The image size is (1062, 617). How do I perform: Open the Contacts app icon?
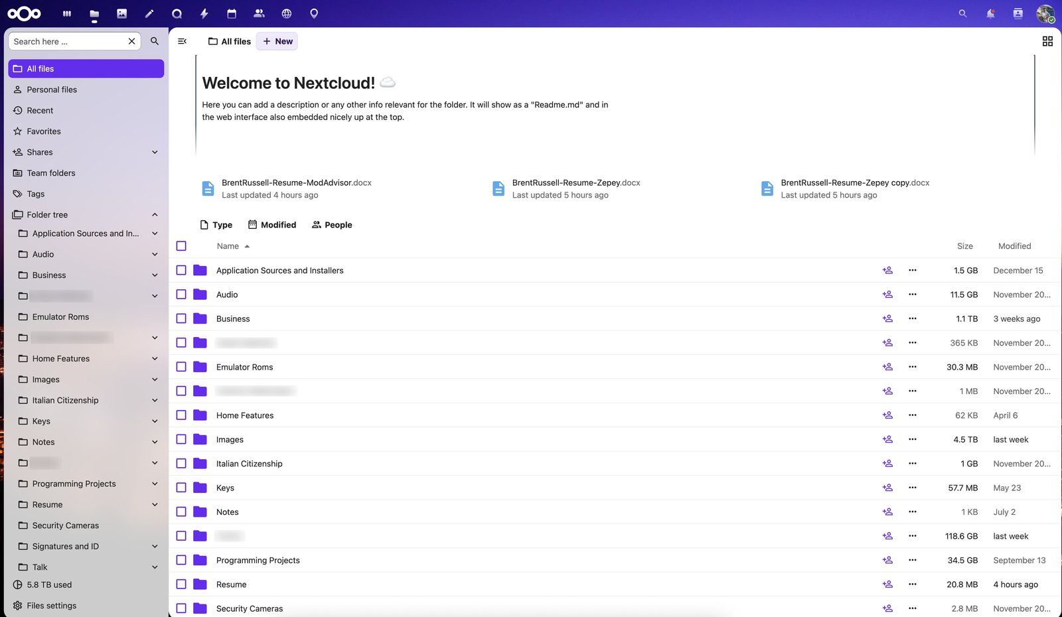pos(259,13)
